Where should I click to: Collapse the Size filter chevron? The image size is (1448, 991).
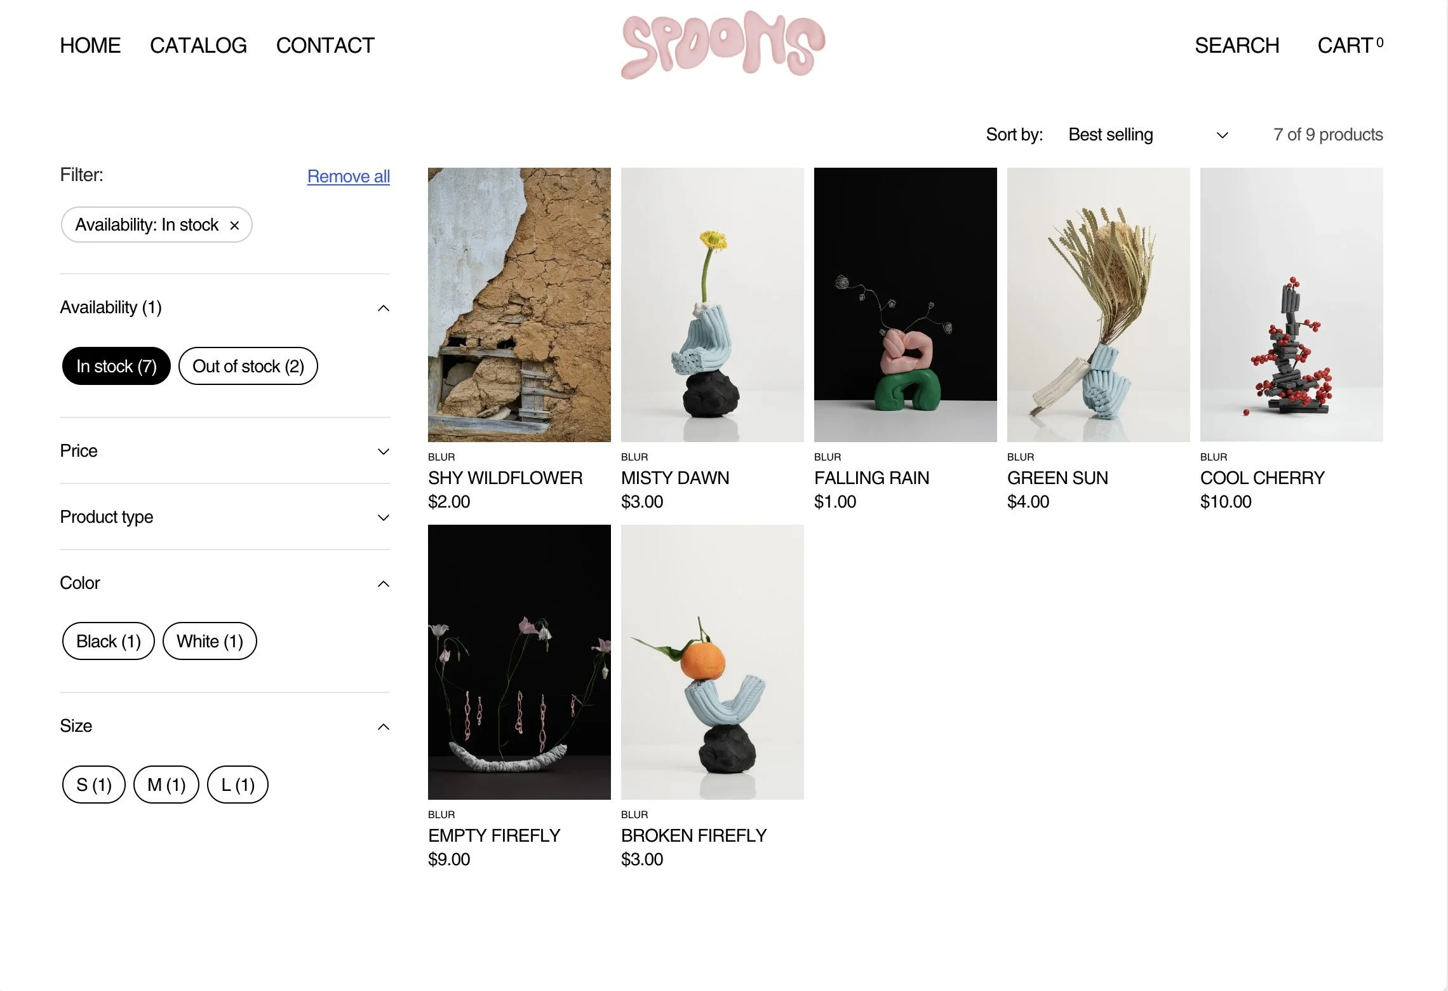pos(384,727)
